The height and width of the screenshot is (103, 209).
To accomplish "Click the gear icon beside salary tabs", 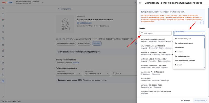I will click(x=136, y=43).
